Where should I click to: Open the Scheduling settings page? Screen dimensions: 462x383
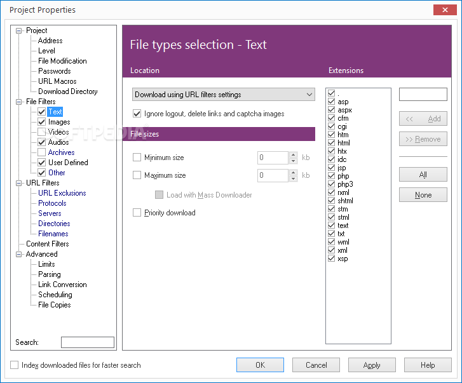pos(55,295)
